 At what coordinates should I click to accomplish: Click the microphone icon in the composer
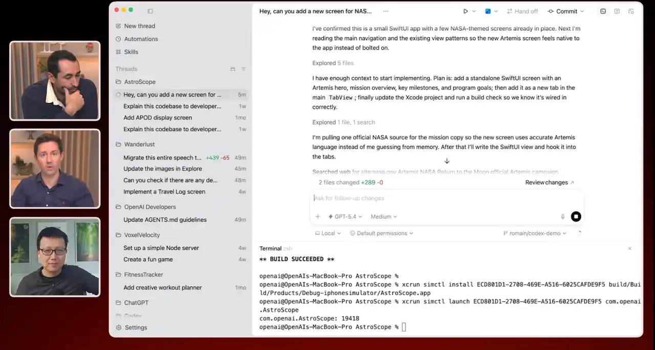point(562,217)
